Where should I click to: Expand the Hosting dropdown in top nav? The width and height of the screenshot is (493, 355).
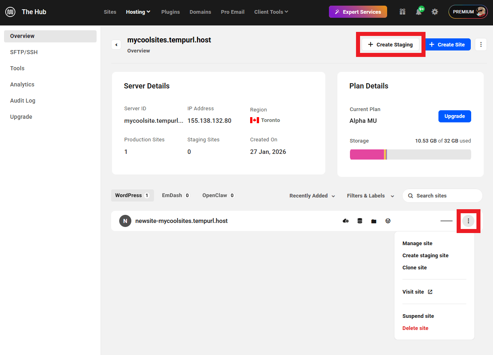(138, 12)
